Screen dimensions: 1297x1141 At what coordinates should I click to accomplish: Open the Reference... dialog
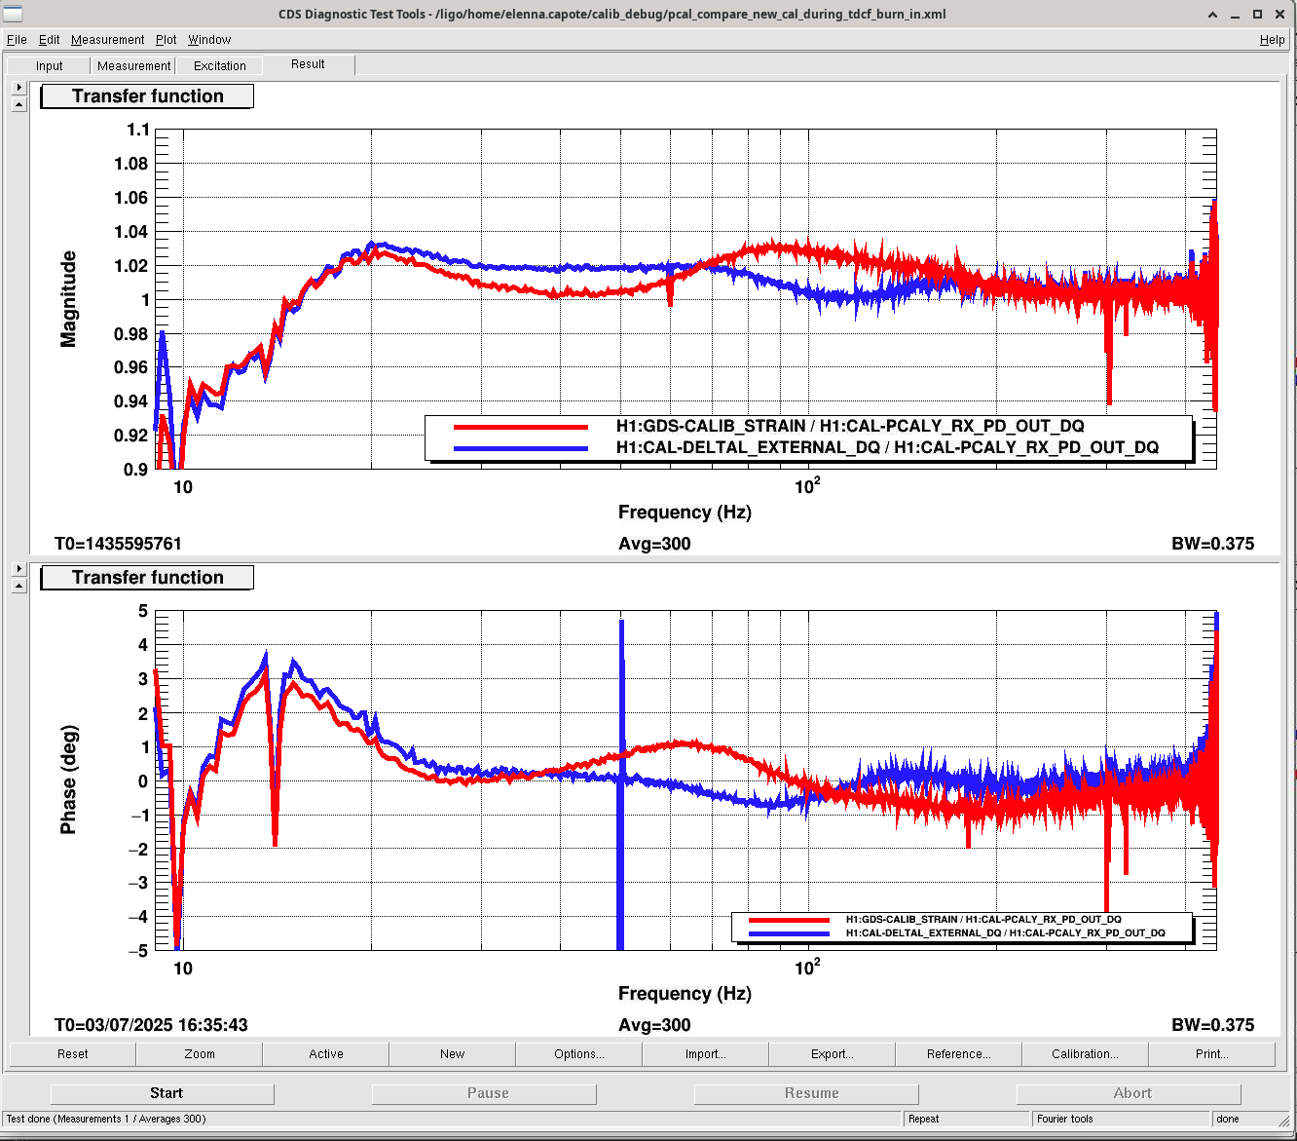point(959,1054)
